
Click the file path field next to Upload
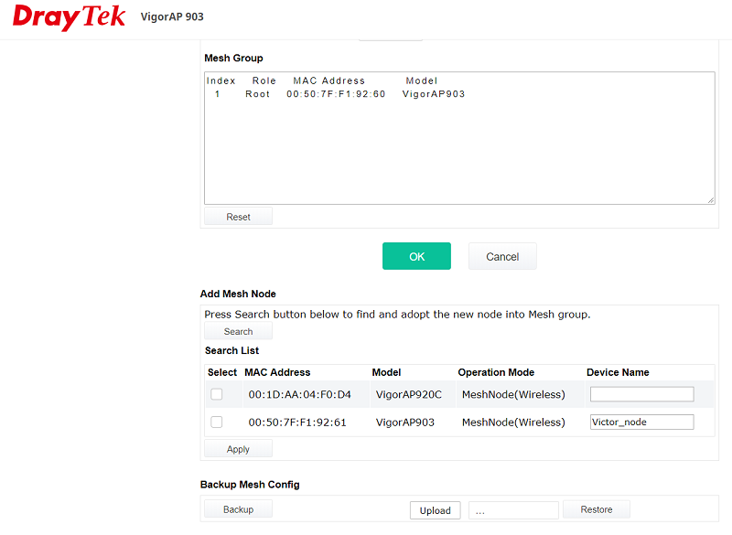[513, 510]
